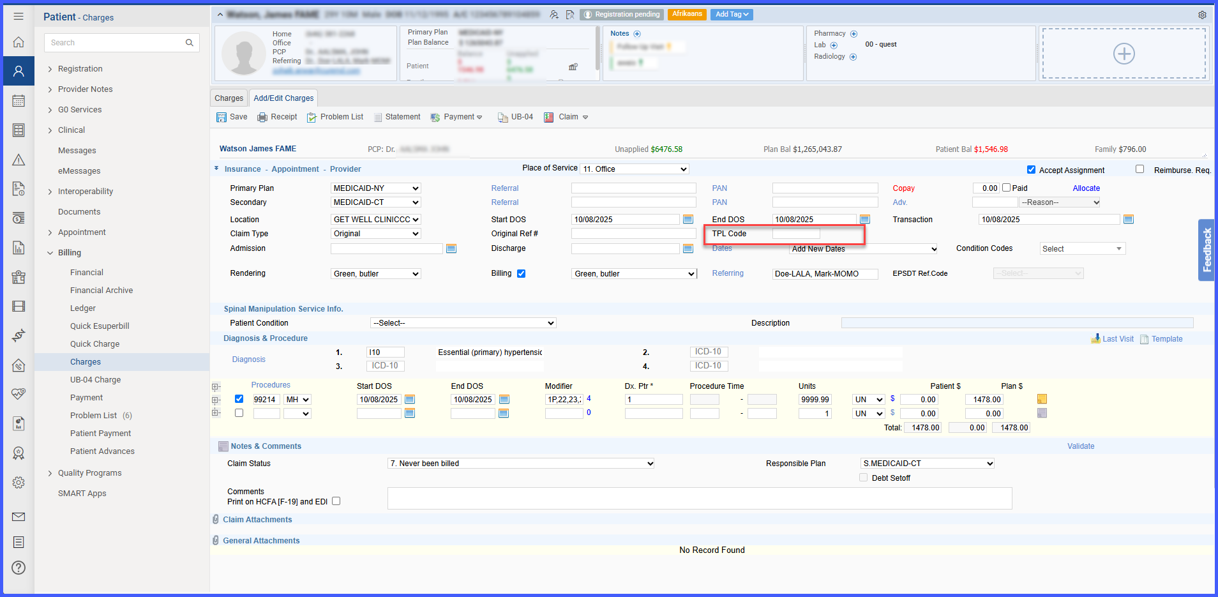Tick the Copay Paid checkbox
The width and height of the screenshot is (1218, 597).
click(1007, 188)
